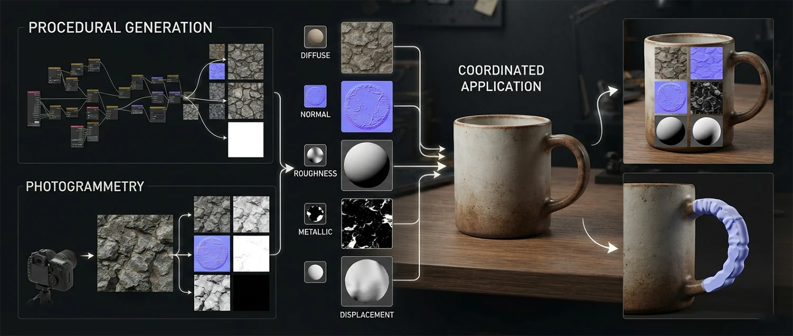Click the "COORDINATED APPLICATION" title
Viewport: 793px width, 336px height.
tap(501, 78)
